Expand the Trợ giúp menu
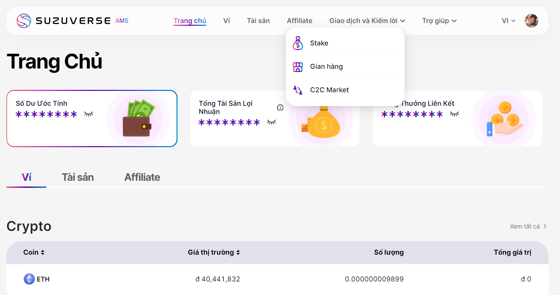 click(x=439, y=21)
